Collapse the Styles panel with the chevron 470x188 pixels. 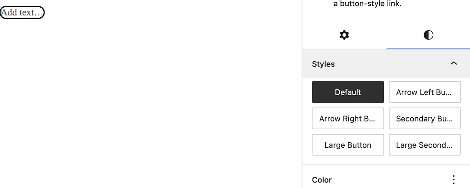[454, 63]
